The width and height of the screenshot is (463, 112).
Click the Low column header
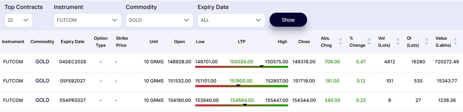point(200,42)
